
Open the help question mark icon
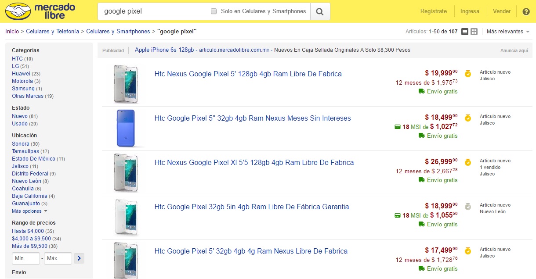(526, 11)
